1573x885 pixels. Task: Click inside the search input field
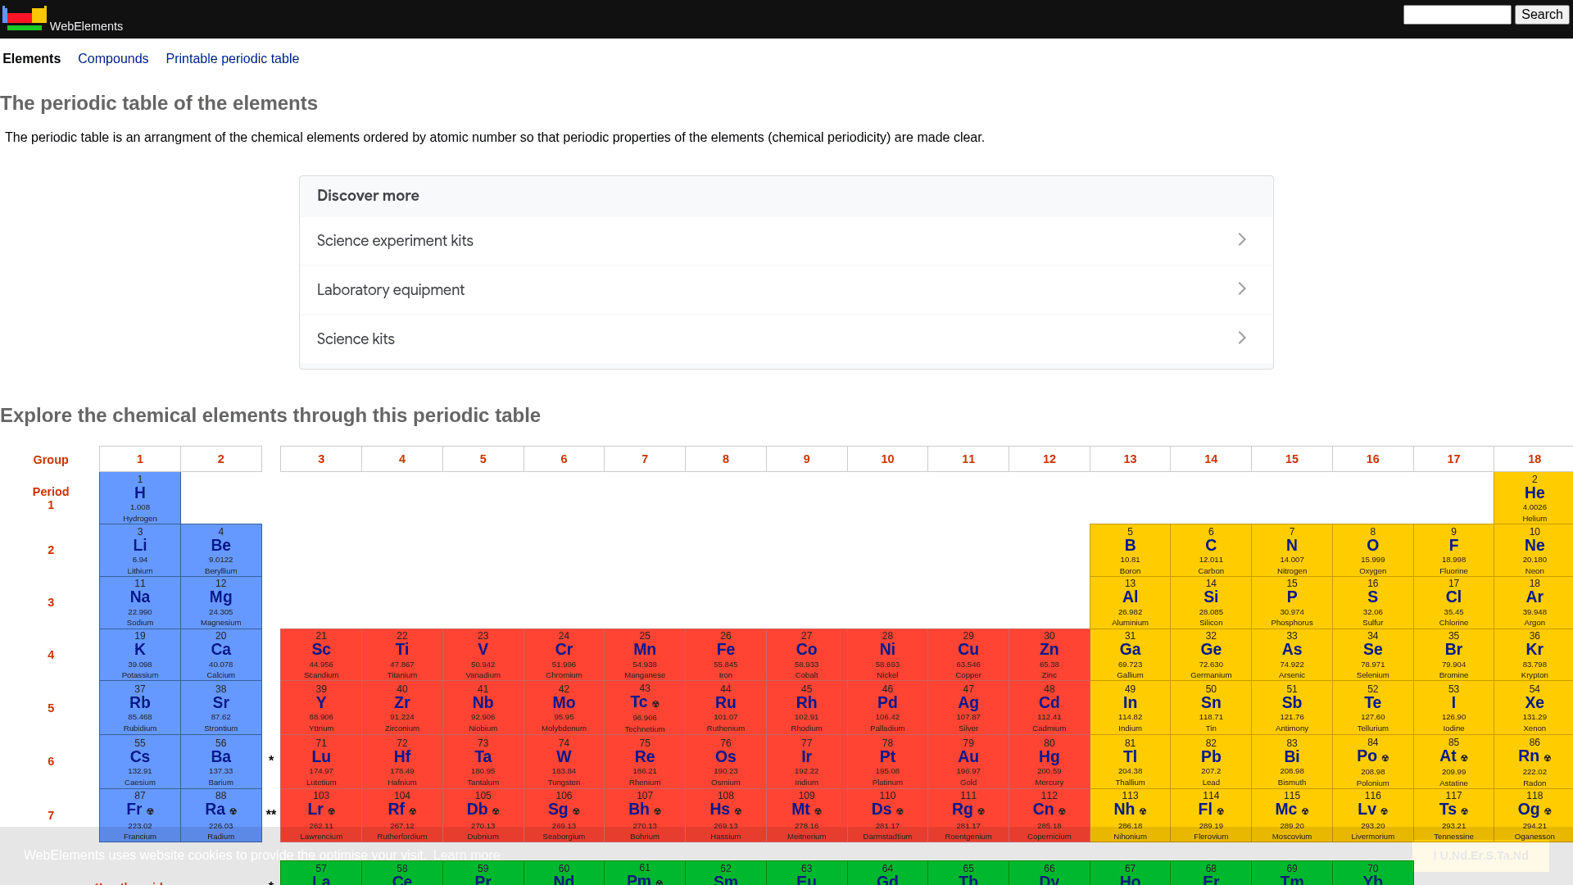tap(1457, 14)
